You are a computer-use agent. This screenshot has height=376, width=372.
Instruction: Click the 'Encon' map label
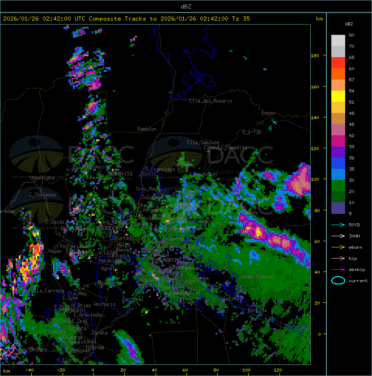point(268,113)
